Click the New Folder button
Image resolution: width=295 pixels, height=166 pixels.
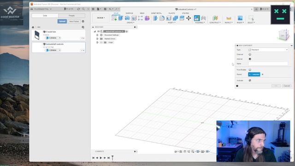pyautogui.click(x=74, y=21)
